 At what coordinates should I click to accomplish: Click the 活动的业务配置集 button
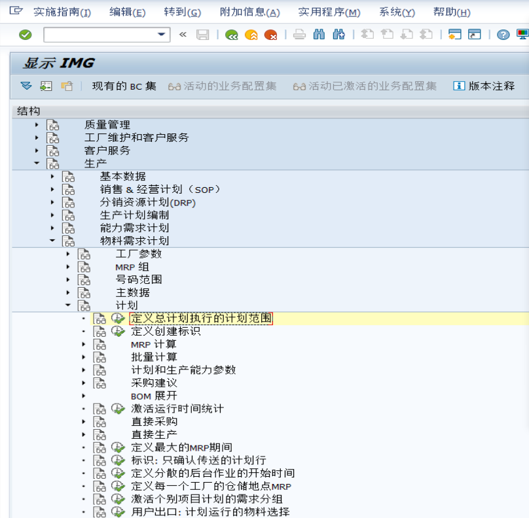pyautogui.click(x=223, y=86)
